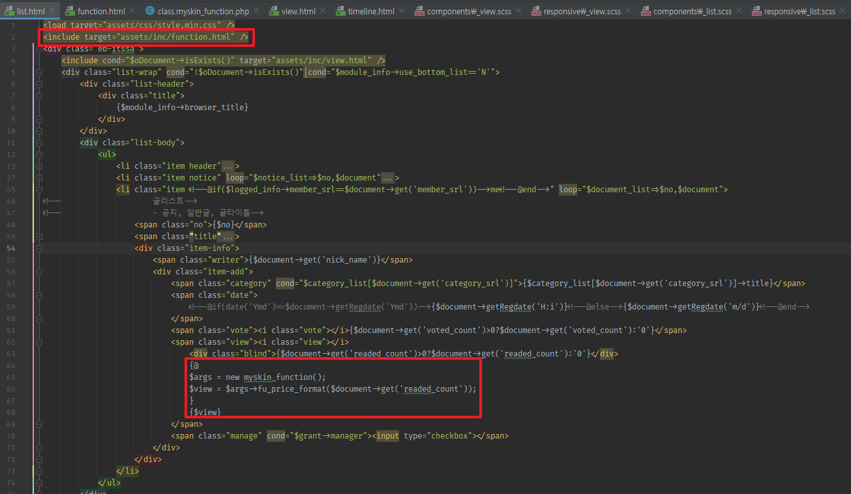Open the components\_list.scss tab
This screenshot has height=494, width=851.
pos(693,11)
